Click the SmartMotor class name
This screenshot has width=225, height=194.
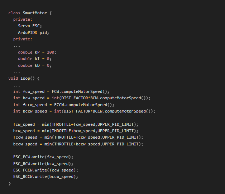[35, 13]
